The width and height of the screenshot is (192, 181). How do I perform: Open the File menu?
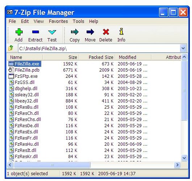(12, 21)
